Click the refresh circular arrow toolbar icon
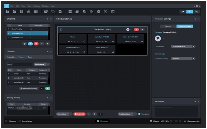This screenshot has width=207, height=129. click(x=53, y=11)
